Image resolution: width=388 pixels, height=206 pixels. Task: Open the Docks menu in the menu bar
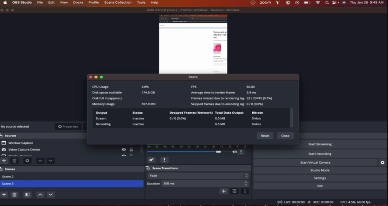[x=78, y=3]
